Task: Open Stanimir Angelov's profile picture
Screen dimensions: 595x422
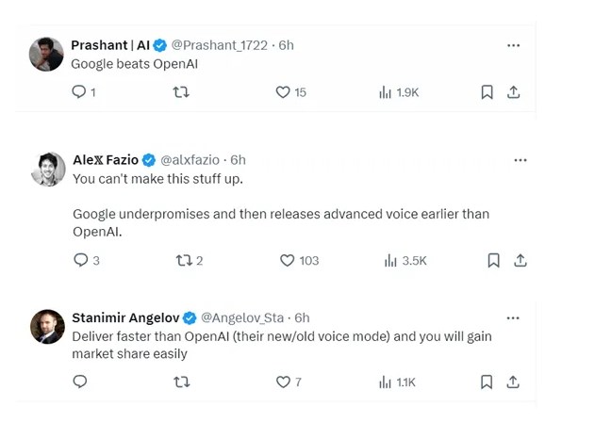Action: tap(47, 326)
